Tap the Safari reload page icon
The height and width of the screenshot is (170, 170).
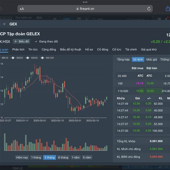click(149, 9)
